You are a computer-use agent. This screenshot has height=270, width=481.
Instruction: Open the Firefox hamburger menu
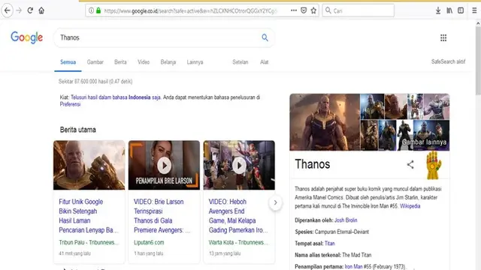coord(474,10)
